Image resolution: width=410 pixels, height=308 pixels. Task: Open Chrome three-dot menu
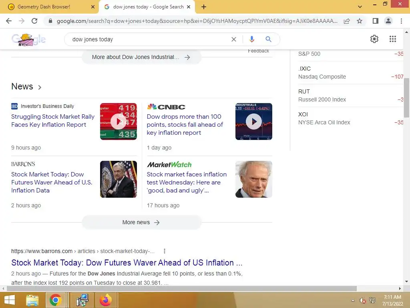(401, 21)
